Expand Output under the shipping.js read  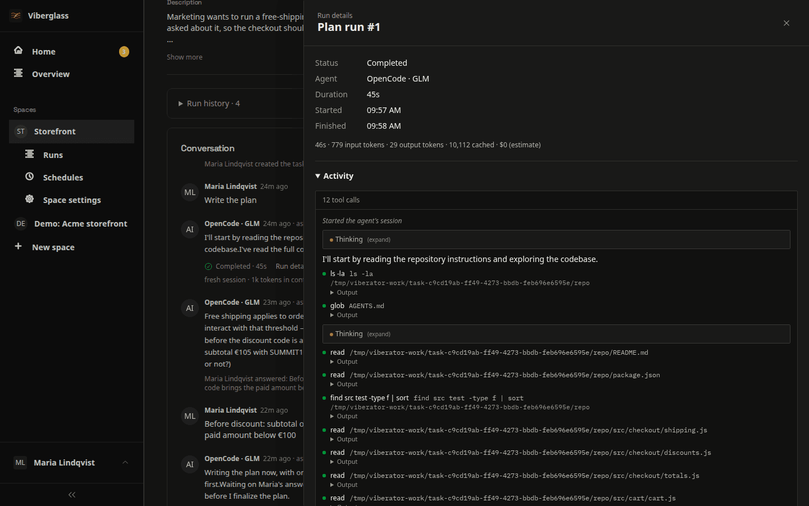[x=344, y=439]
